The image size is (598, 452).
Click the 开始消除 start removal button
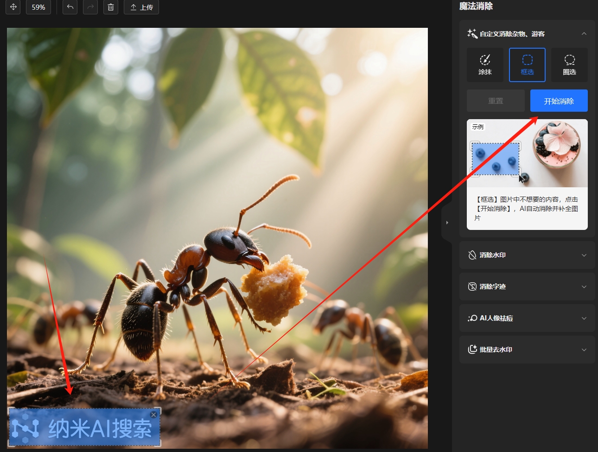click(x=559, y=101)
